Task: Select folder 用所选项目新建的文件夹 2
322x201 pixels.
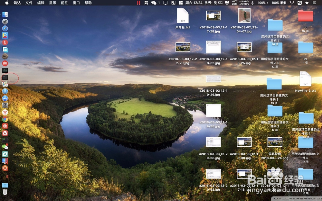Action: [275, 111]
